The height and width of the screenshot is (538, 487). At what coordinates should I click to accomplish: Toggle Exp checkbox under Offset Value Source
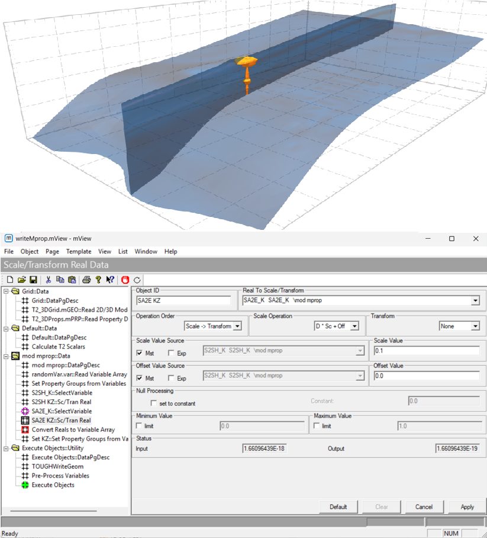coord(170,378)
